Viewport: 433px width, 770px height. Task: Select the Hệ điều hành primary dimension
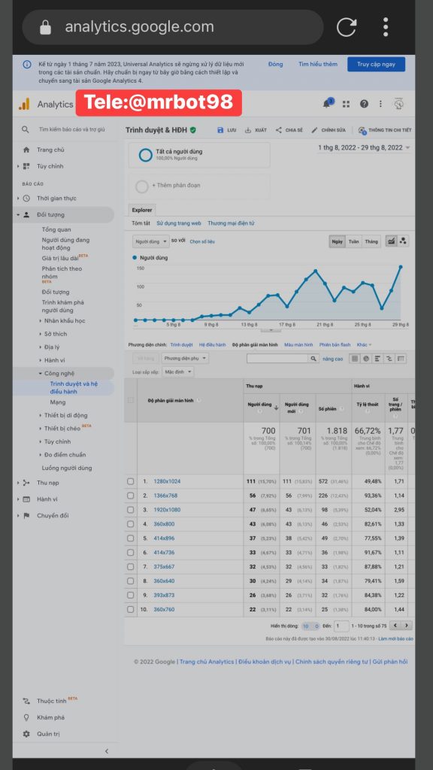(x=213, y=344)
